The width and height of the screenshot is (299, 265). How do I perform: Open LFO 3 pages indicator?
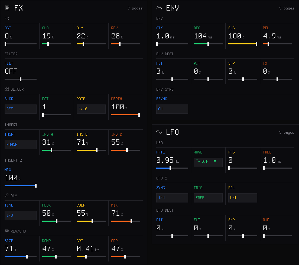(287, 133)
